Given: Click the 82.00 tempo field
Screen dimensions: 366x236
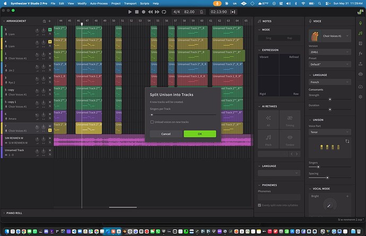Looking at the screenshot, I should pos(189,12).
